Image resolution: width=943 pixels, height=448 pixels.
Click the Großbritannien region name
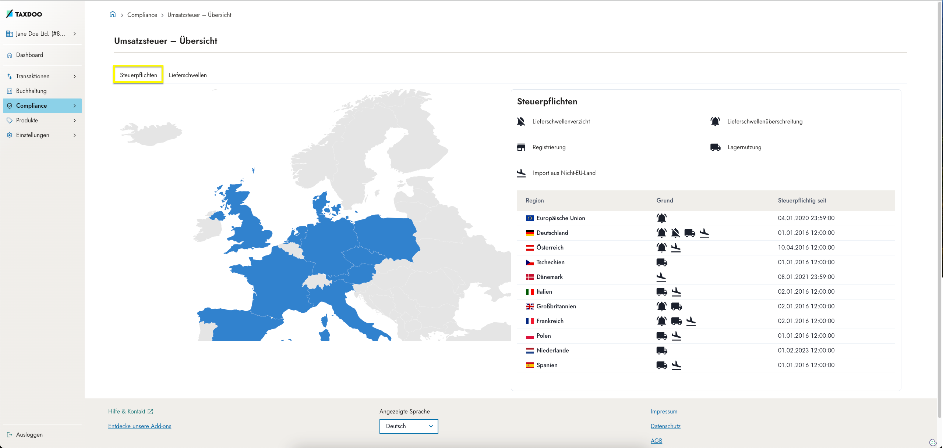556,307
